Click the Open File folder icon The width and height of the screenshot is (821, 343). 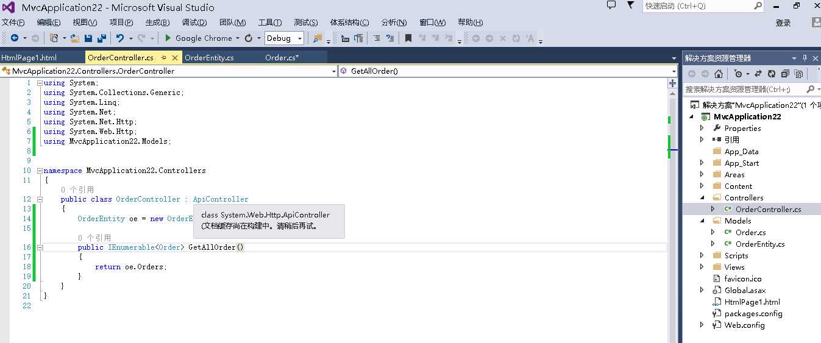coord(75,38)
